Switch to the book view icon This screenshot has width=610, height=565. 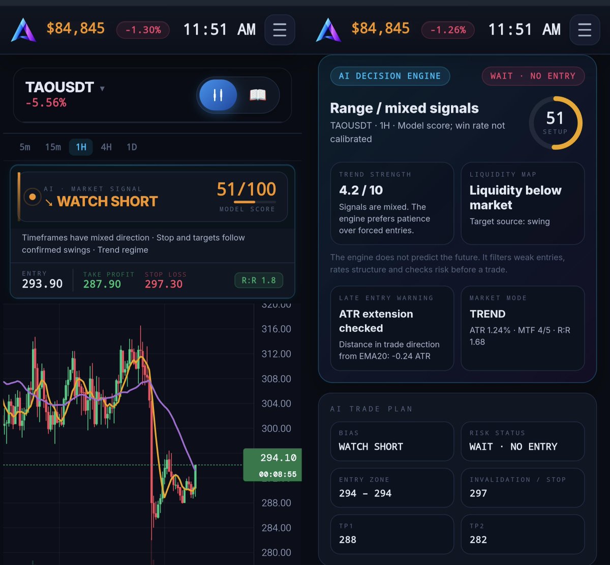258,95
